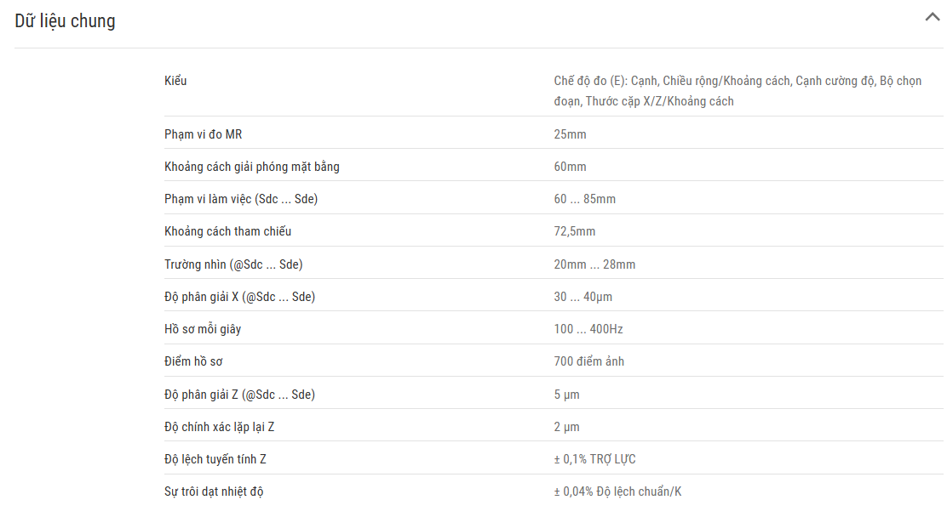Click the ± 0,1% TRỢ LỰC value
947x517 pixels.
tap(594, 459)
